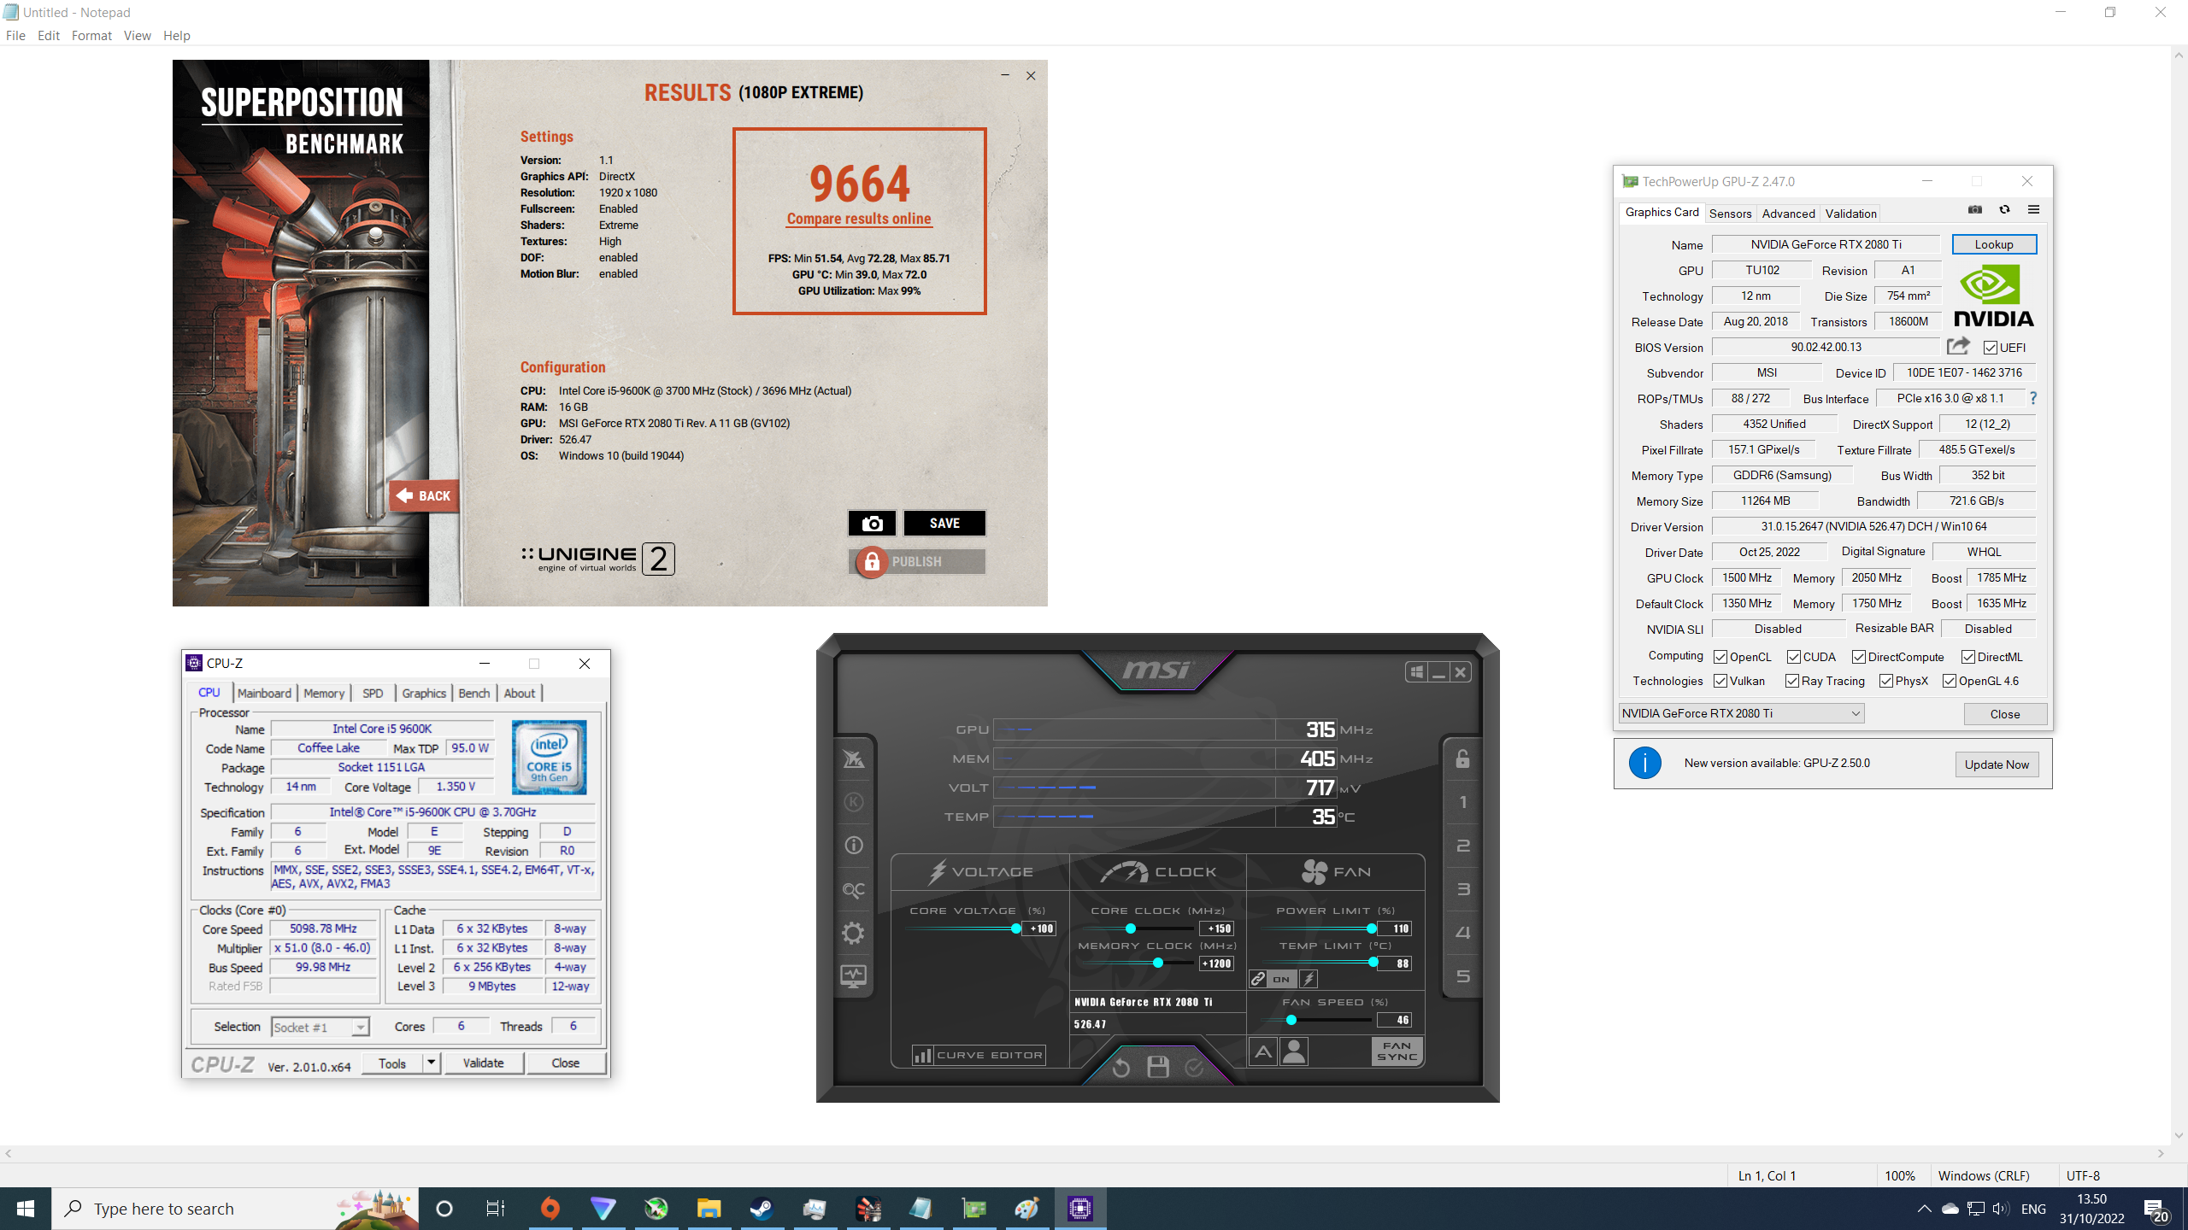Toggle auto fan mode in Afterburner
The width and height of the screenshot is (2188, 1230).
[1263, 1051]
